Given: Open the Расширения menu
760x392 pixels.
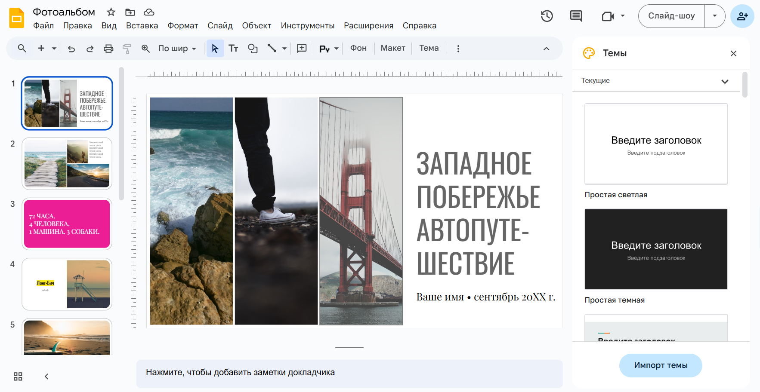Looking at the screenshot, I should pyautogui.click(x=368, y=26).
